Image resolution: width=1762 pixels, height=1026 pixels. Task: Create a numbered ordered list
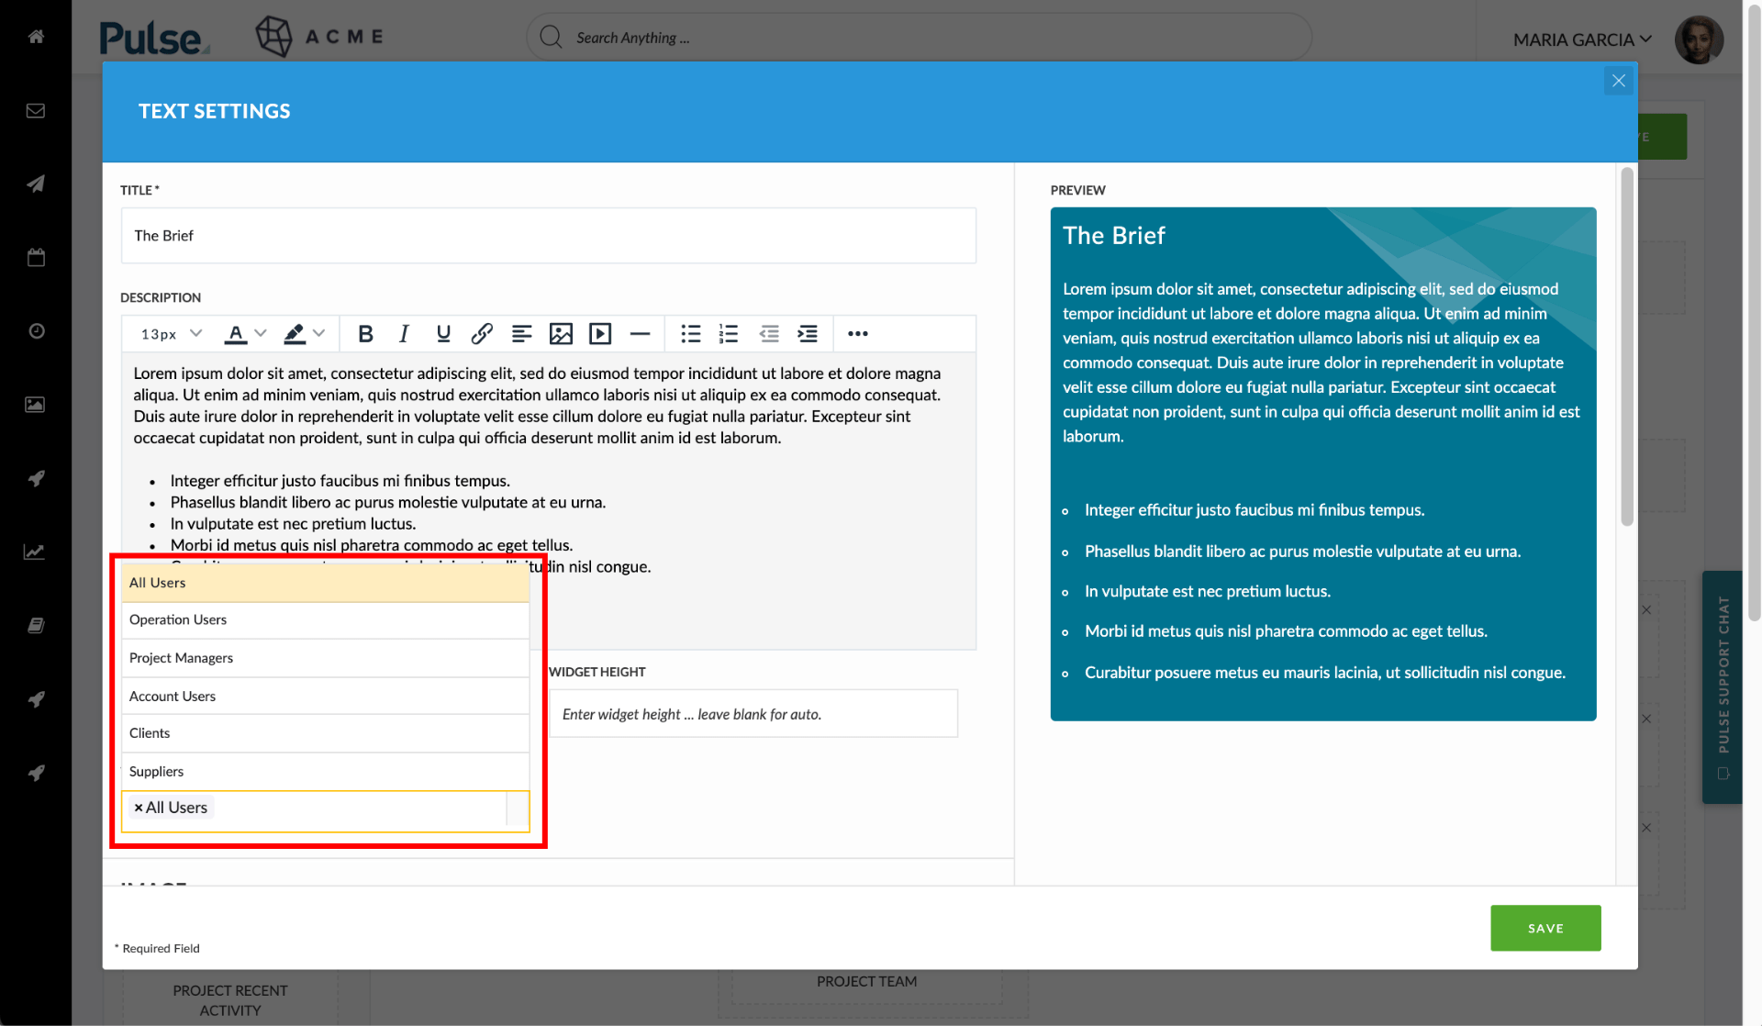point(729,334)
